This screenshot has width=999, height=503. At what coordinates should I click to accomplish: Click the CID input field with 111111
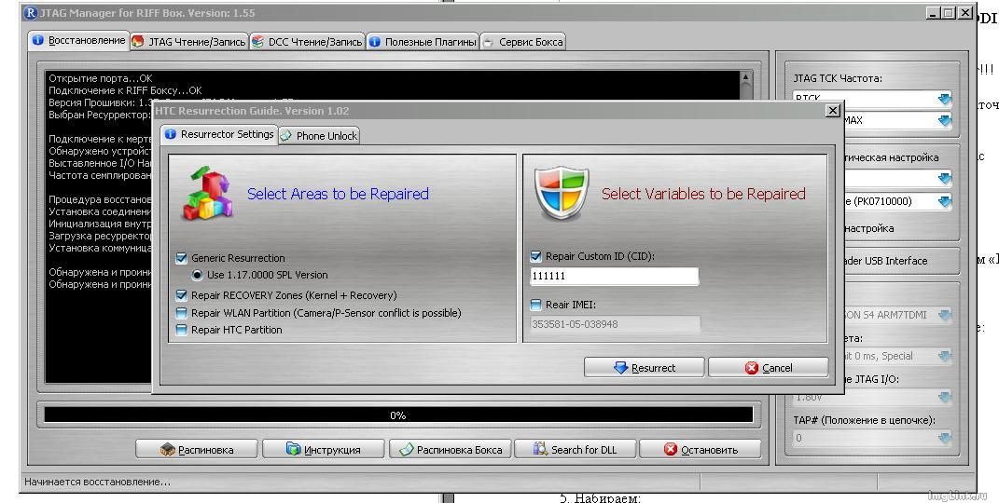[614, 276]
